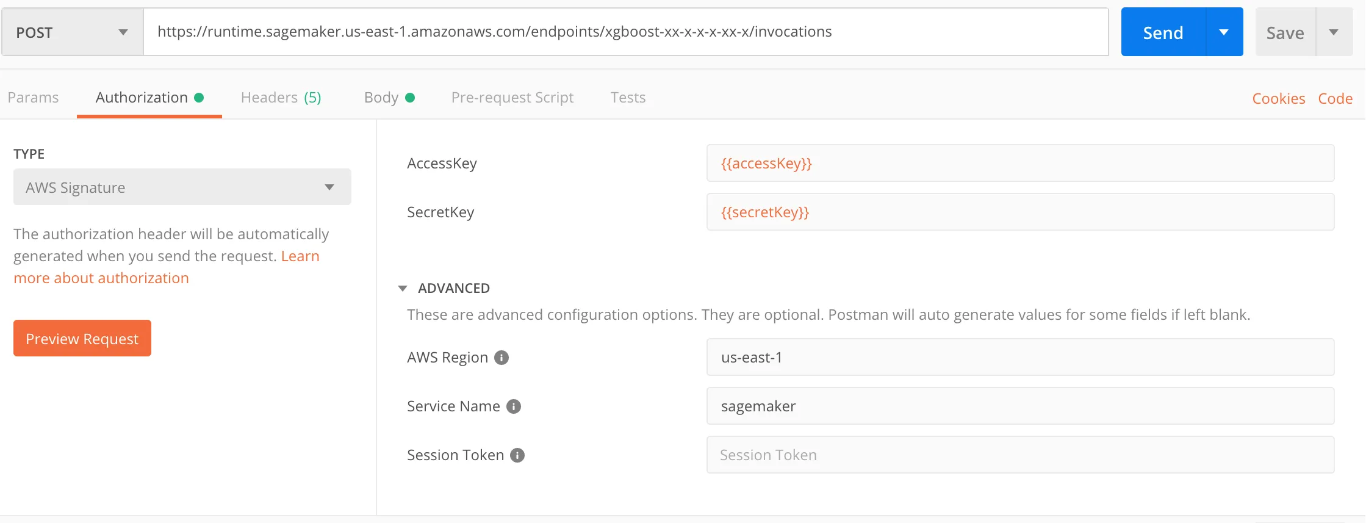Open the AWS Signature type dropdown

[x=182, y=187]
